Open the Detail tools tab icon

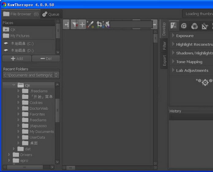point(184,26)
